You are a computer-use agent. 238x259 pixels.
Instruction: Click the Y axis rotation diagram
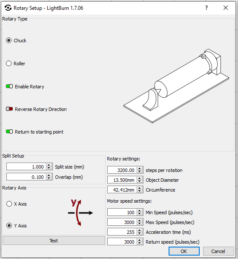click(x=80, y=212)
